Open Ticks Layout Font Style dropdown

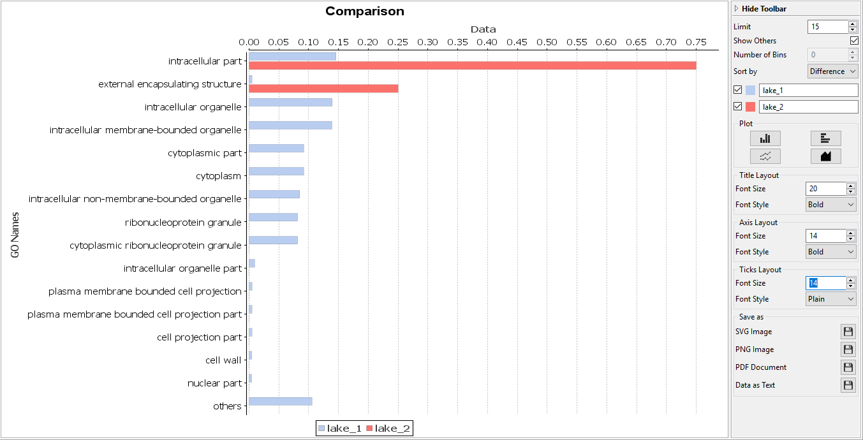click(830, 299)
